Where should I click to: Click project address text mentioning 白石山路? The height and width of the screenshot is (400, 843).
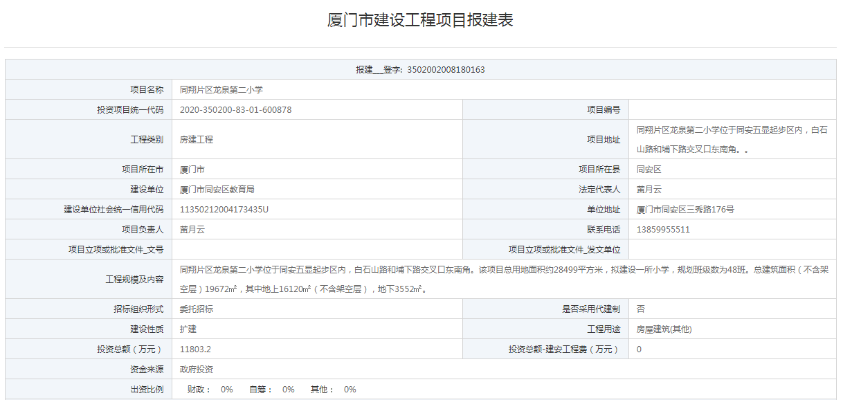(732, 139)
